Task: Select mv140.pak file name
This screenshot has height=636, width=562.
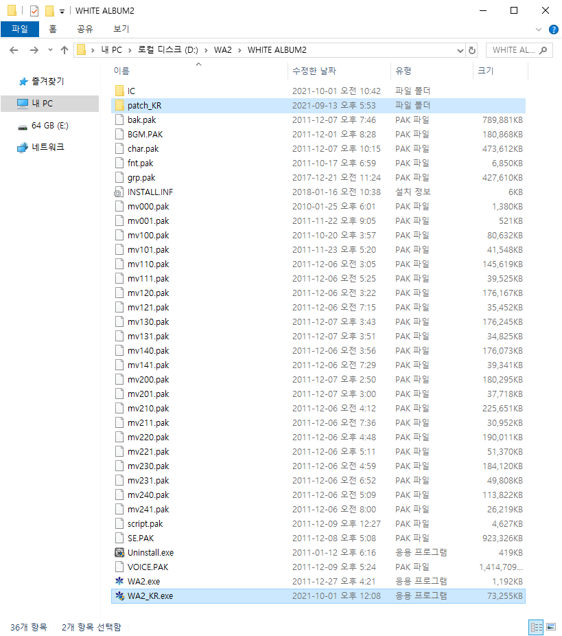Action: pyautogui.click(x=148, y=351)
